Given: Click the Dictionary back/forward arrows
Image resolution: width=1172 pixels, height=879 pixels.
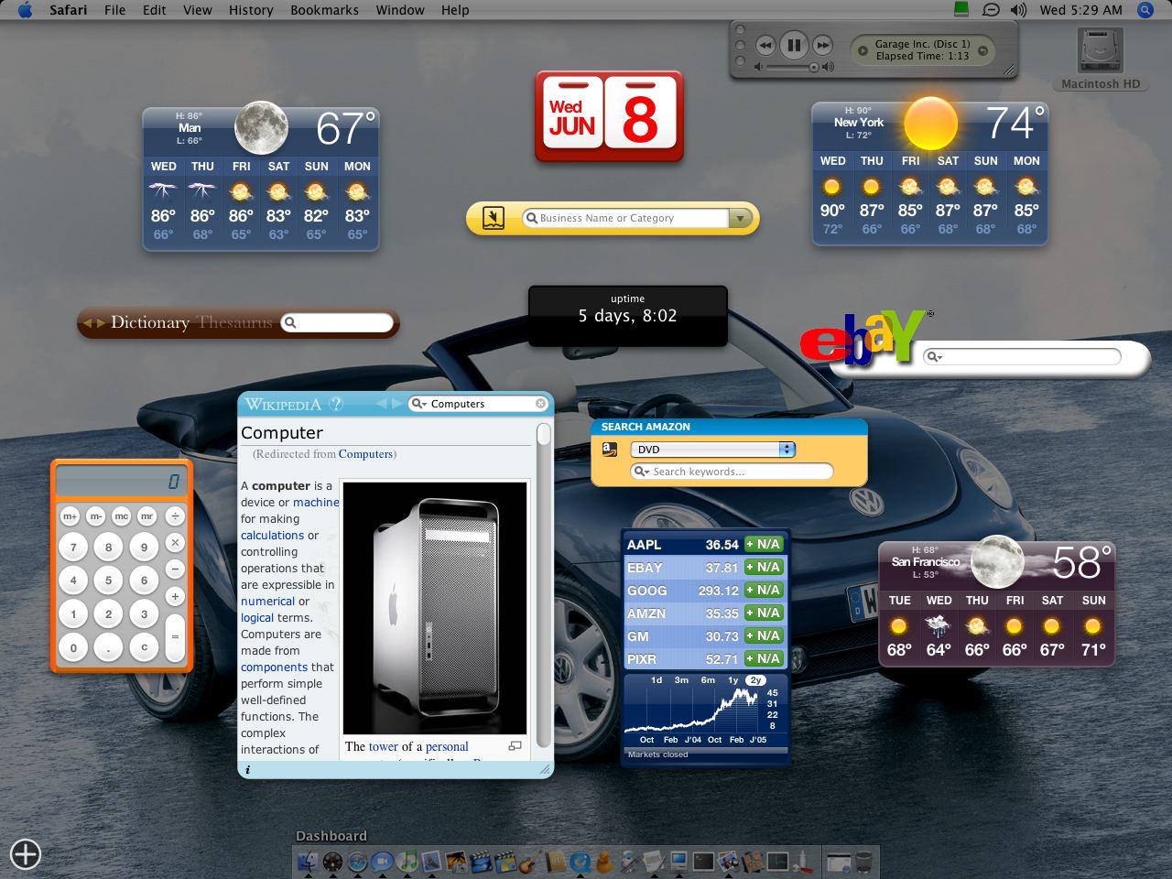Looking at the screenshot, I should [x=92, y=322].
